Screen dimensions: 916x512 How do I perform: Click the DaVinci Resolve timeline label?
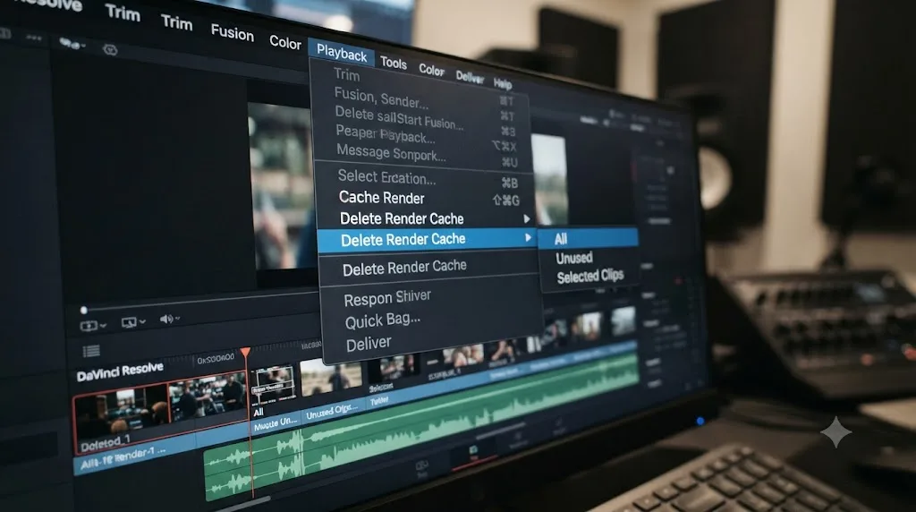[121, 371]
